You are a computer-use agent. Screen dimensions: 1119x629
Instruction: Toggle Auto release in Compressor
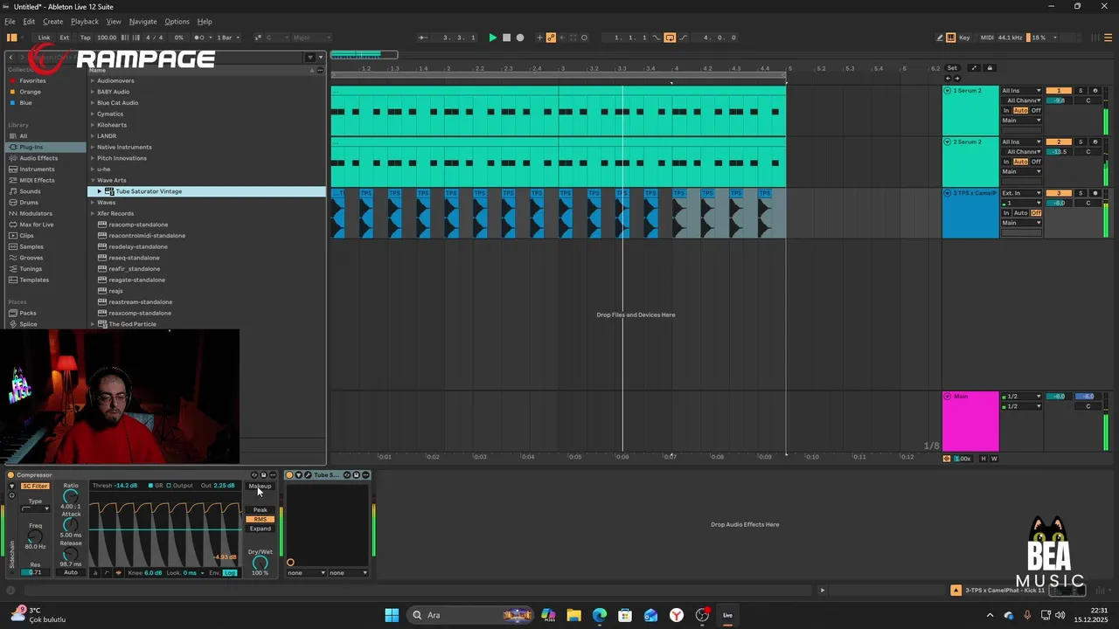pyautogui.click(x=71, y=572)
